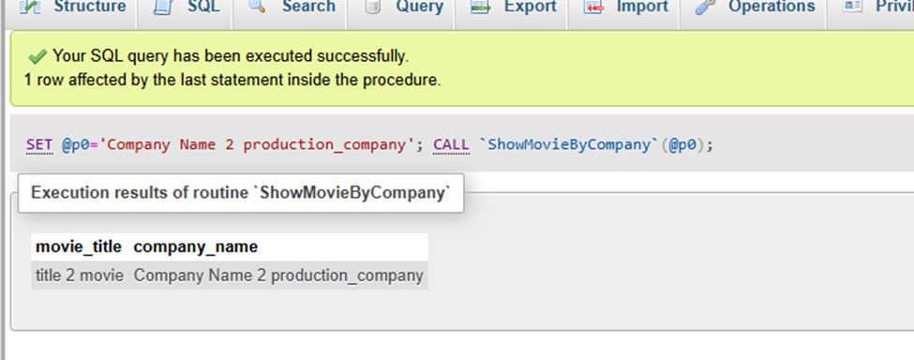Click the Structure tab icon
This screenshot has width=914, height=360.
[x=30, y=7]
